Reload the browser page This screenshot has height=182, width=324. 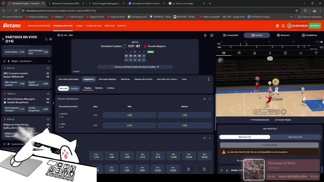16,11
